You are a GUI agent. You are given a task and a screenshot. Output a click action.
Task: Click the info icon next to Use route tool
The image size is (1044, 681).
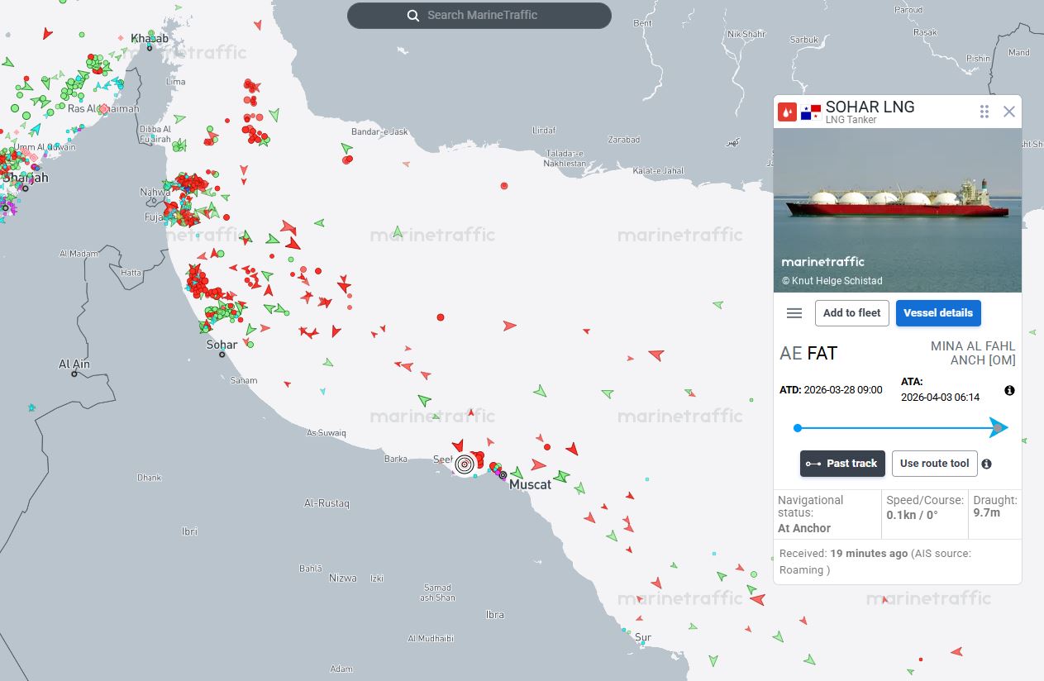coord(986,464)
